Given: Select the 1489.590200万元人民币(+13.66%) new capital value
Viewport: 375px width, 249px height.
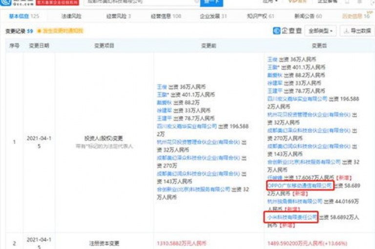Looking at the screenshot, I should (x=307, y=243).
